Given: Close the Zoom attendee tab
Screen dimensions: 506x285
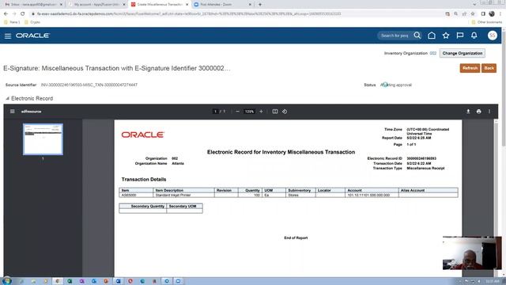Looking at the screenshot, I should point(250,5).
